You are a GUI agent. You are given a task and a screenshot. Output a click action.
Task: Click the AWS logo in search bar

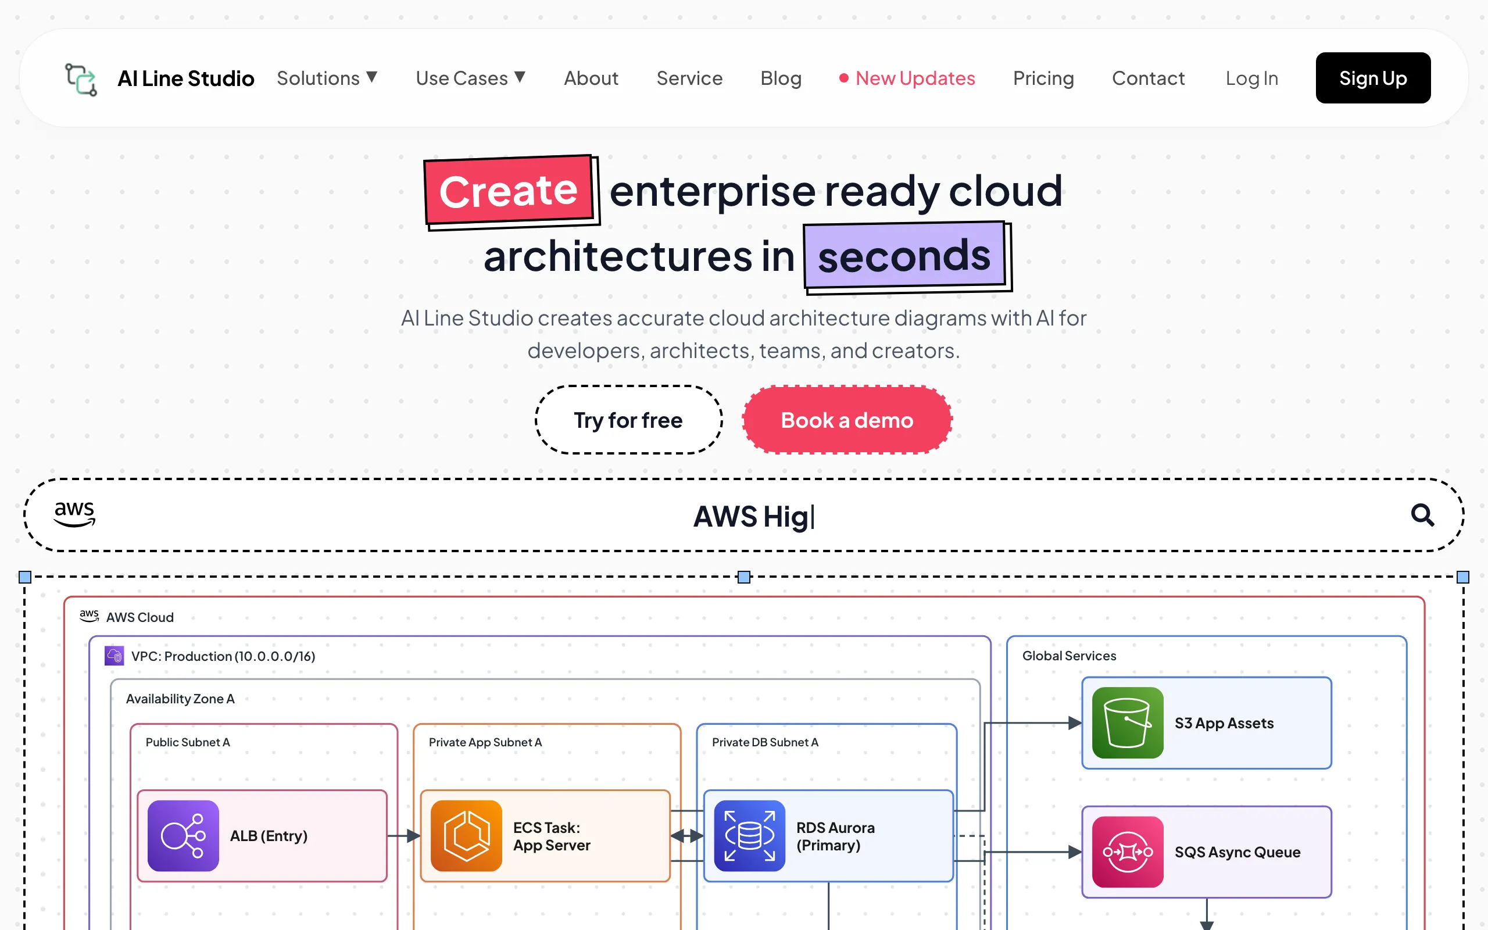coord(74,515)
